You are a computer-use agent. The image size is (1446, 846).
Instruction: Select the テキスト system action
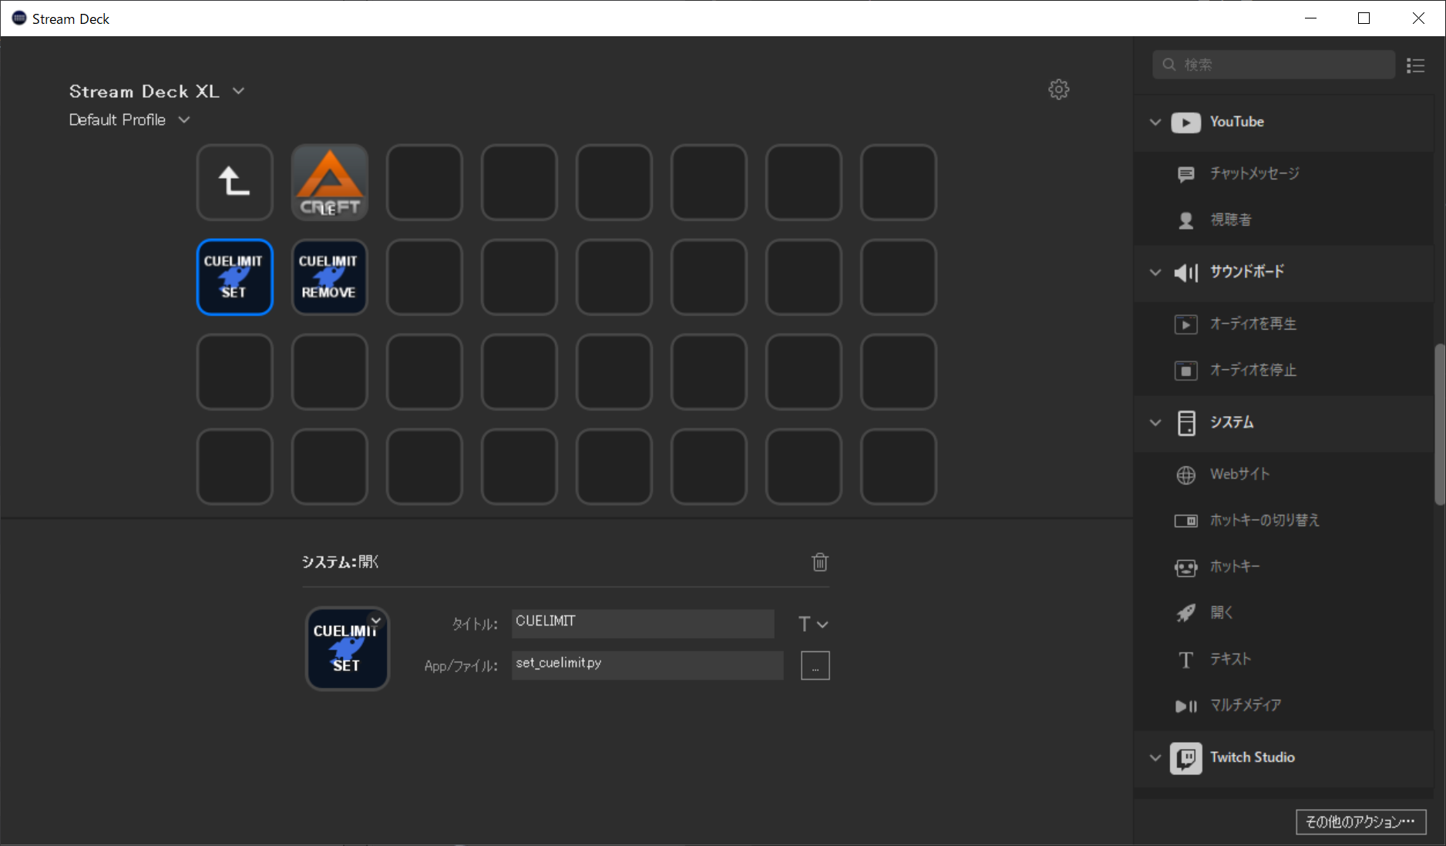pyautogui.click(x=1229, y=659)
